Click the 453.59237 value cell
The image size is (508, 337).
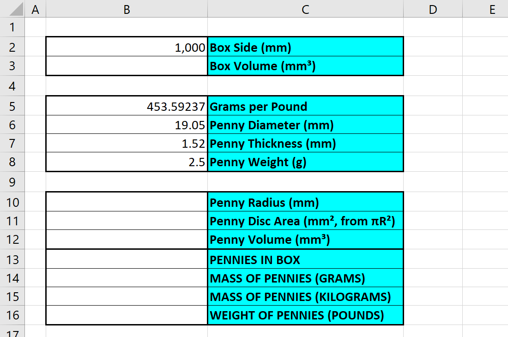[x=127, y=106]
